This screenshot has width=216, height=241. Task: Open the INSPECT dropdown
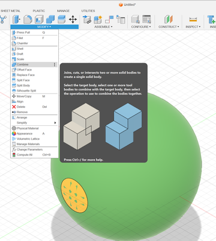coord(193,27)
